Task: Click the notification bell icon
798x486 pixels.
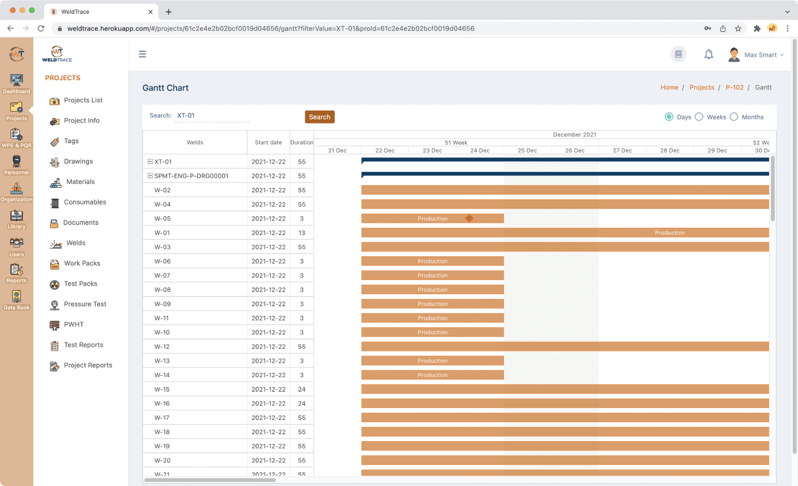Action: tap(709, 54)
